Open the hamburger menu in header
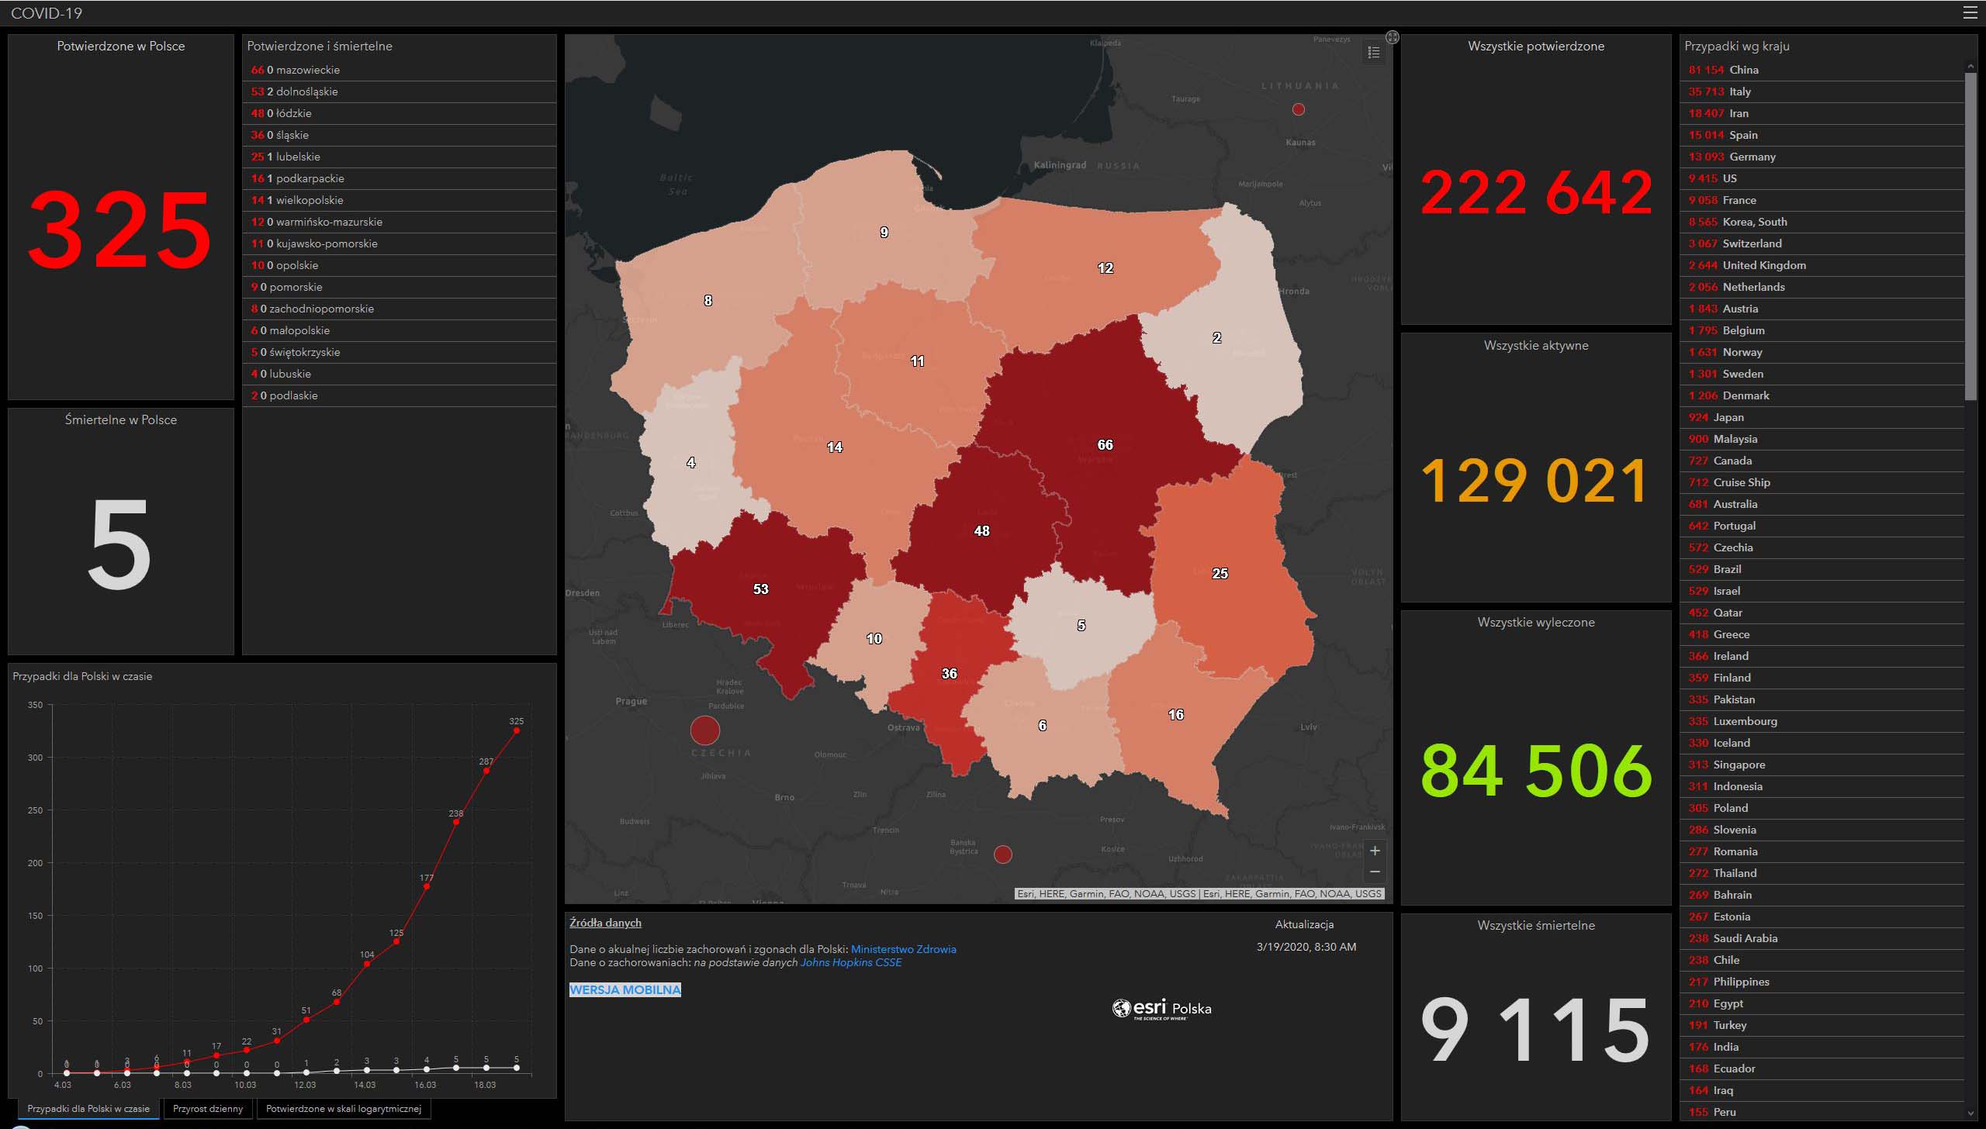 click(x=1970, y=12)
